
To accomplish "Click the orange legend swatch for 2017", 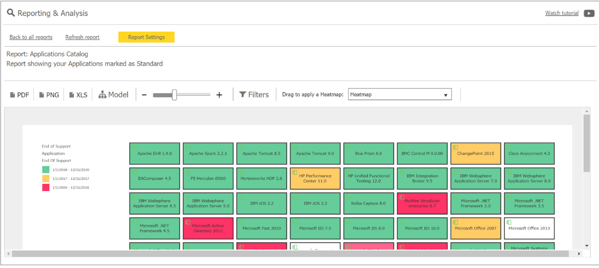I will point(46,178).
